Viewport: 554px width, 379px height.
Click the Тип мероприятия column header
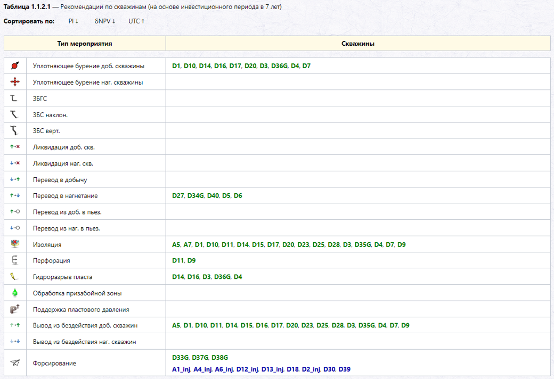click(x=85, y=44)
